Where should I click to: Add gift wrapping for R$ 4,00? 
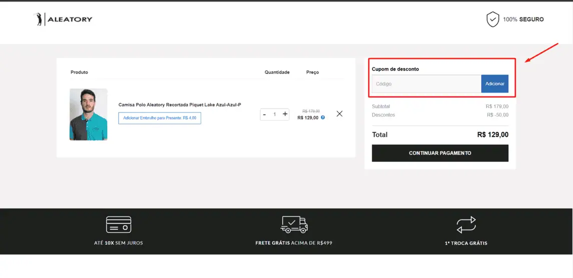[160, 118]
